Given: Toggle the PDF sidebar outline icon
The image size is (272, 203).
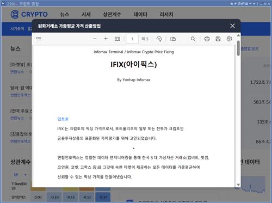Looking at the screenshot, I should tap(39, 39).
